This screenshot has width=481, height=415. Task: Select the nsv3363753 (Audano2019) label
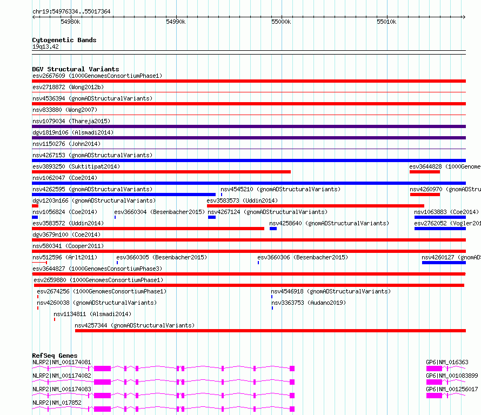(x=309, y=303)
